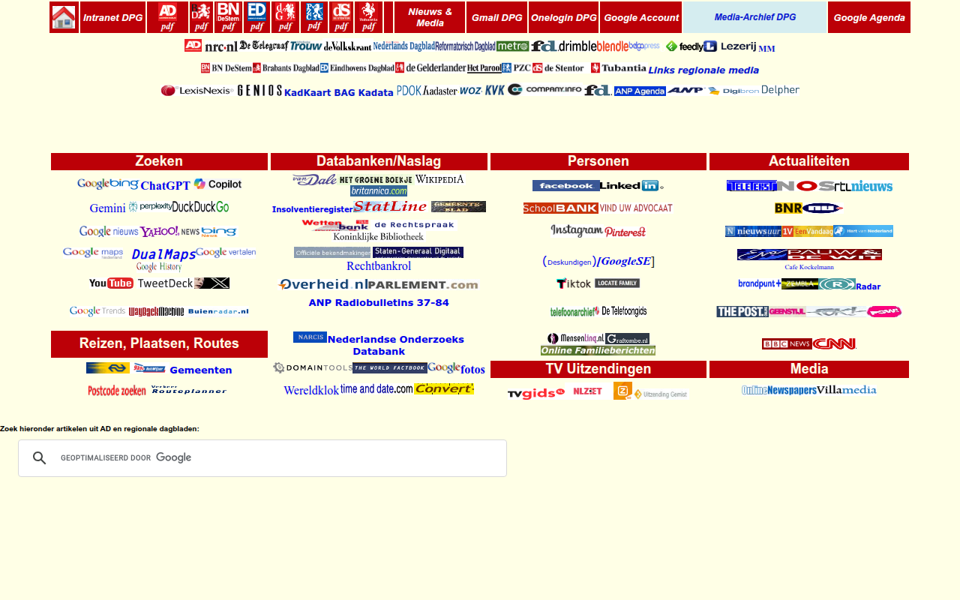Click the KadKaart BAG Kadata link

(338, 93)
